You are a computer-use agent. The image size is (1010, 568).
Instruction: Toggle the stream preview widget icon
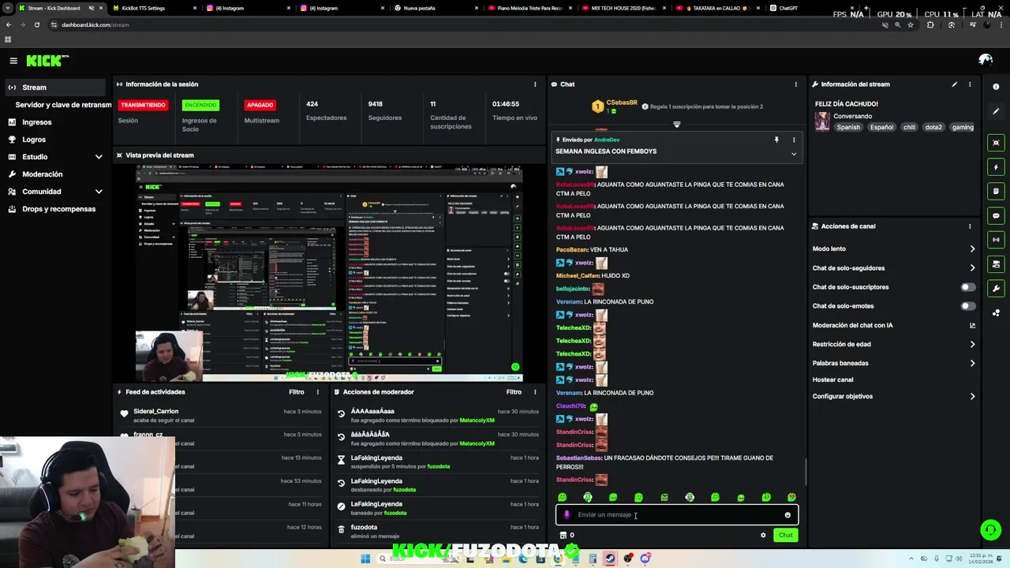point(996,143)
